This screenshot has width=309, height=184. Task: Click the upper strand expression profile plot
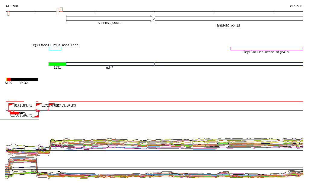pyautogui.click(x=175, y=144)
